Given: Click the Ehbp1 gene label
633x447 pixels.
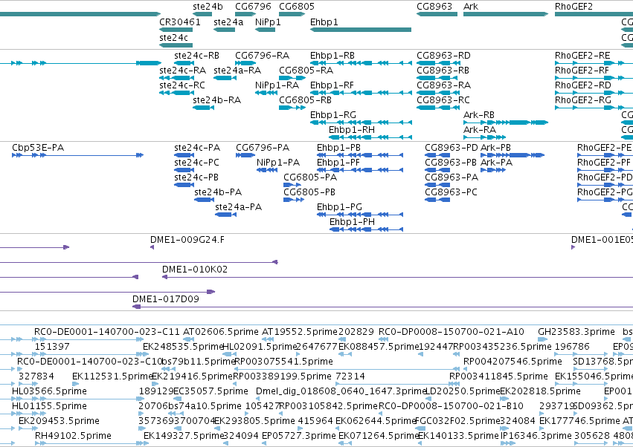Looking at the screenshot, I should tap(324, 22).
